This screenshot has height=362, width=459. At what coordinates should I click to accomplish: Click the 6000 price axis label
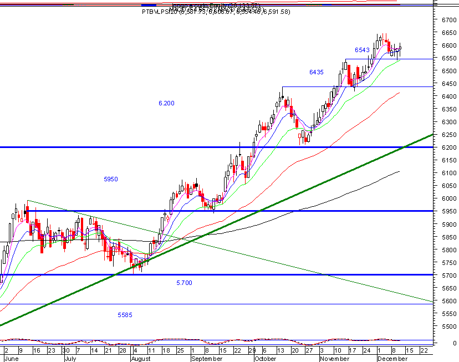tap(449, 198)
